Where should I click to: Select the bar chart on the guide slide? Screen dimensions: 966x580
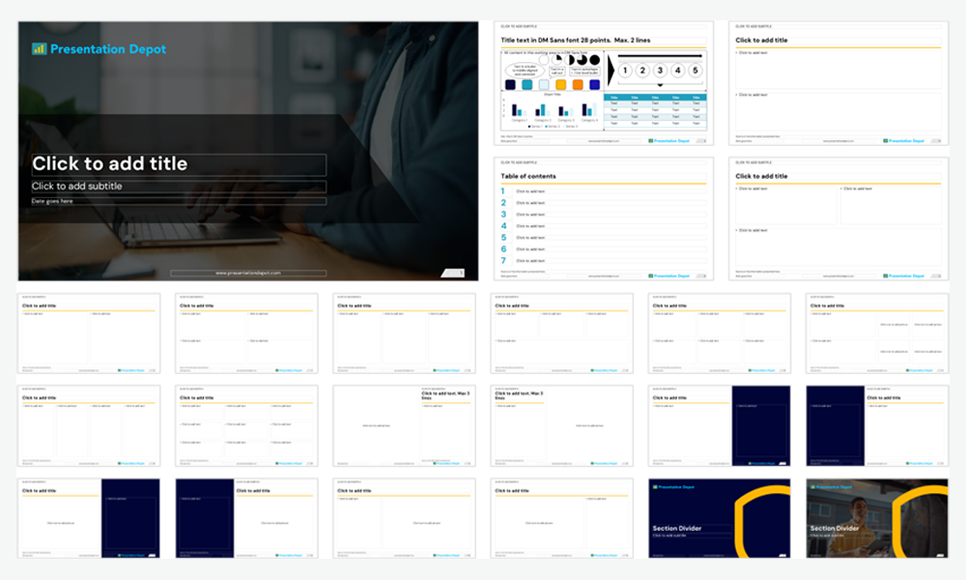[552, 110]
